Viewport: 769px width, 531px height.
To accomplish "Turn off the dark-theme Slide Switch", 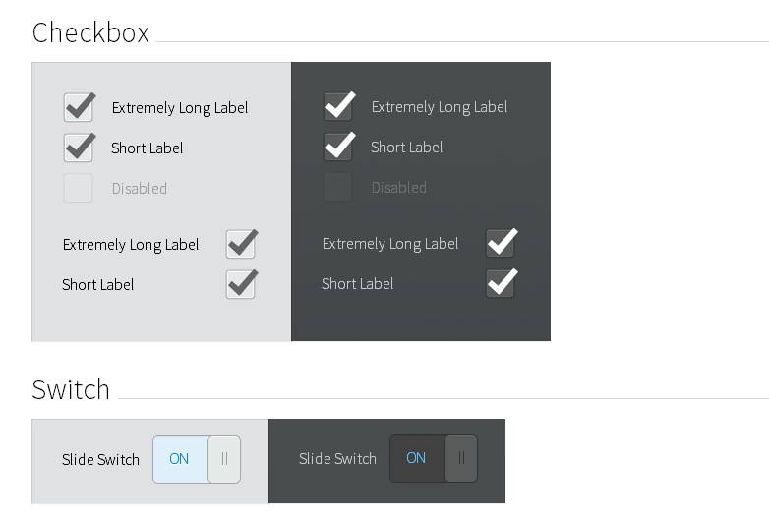I will click(433, 458).
